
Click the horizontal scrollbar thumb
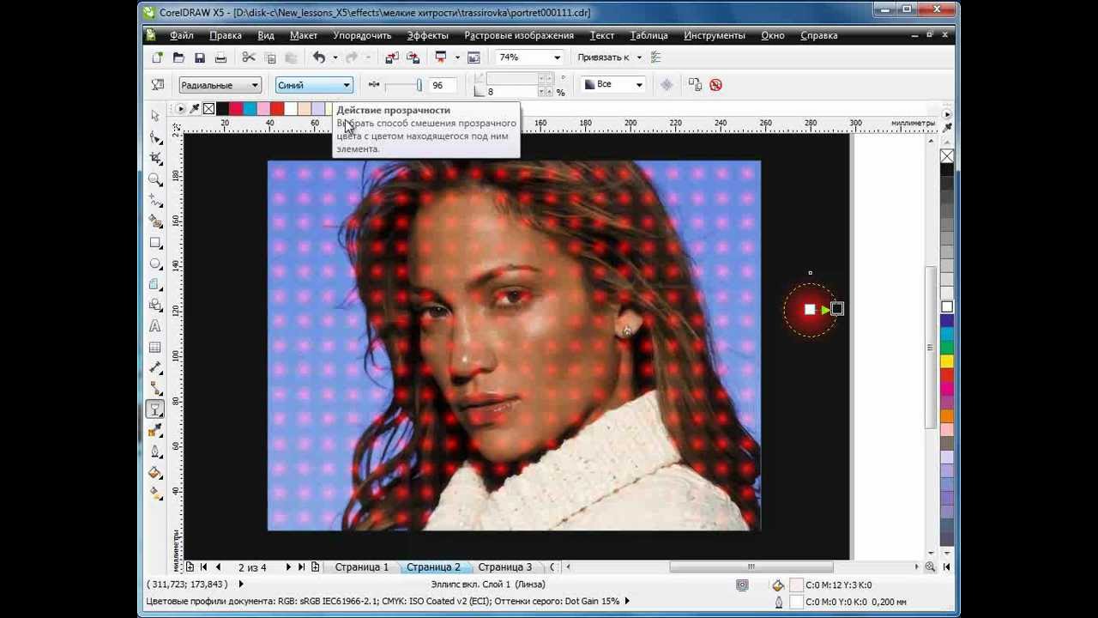pyautogui.click(x=751, y=566)
